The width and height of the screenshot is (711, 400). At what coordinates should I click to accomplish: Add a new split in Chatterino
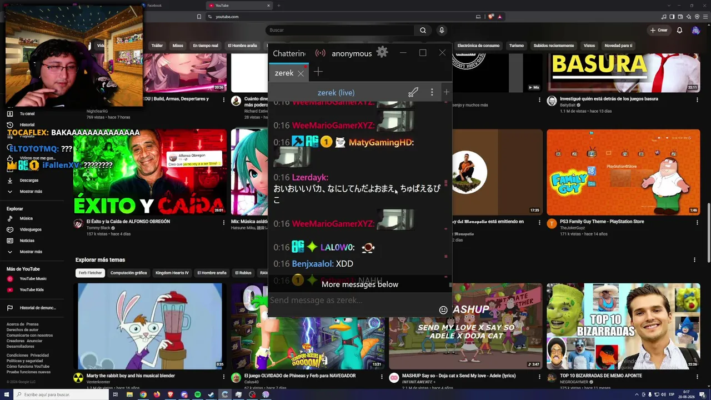pos(446,92)
